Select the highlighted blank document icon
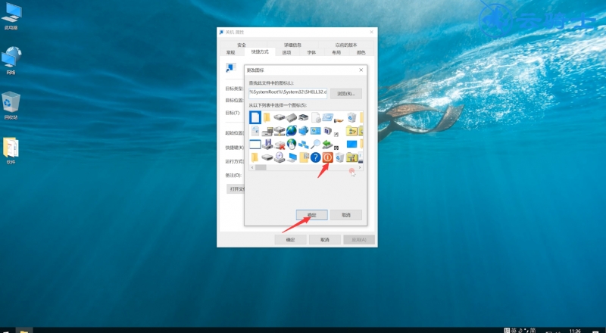The width and height of the screenshot is (606, 333). [x=255, y=117]
